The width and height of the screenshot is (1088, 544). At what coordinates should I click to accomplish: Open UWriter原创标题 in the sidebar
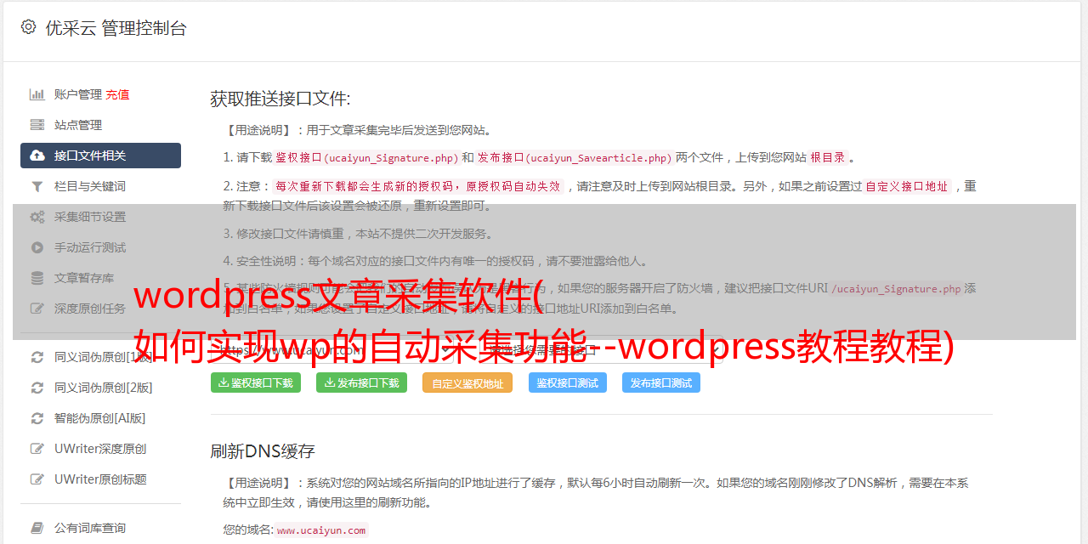pyautogui.click(x=100, y=479)
